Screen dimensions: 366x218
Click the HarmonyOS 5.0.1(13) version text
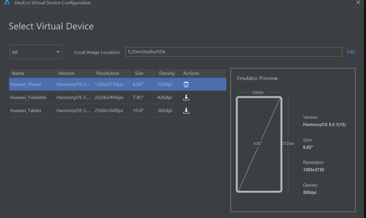click(x=324, y=124)
